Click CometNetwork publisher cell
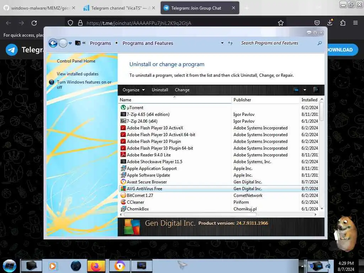This screenshot has width=364, height=273. [248, 196]
